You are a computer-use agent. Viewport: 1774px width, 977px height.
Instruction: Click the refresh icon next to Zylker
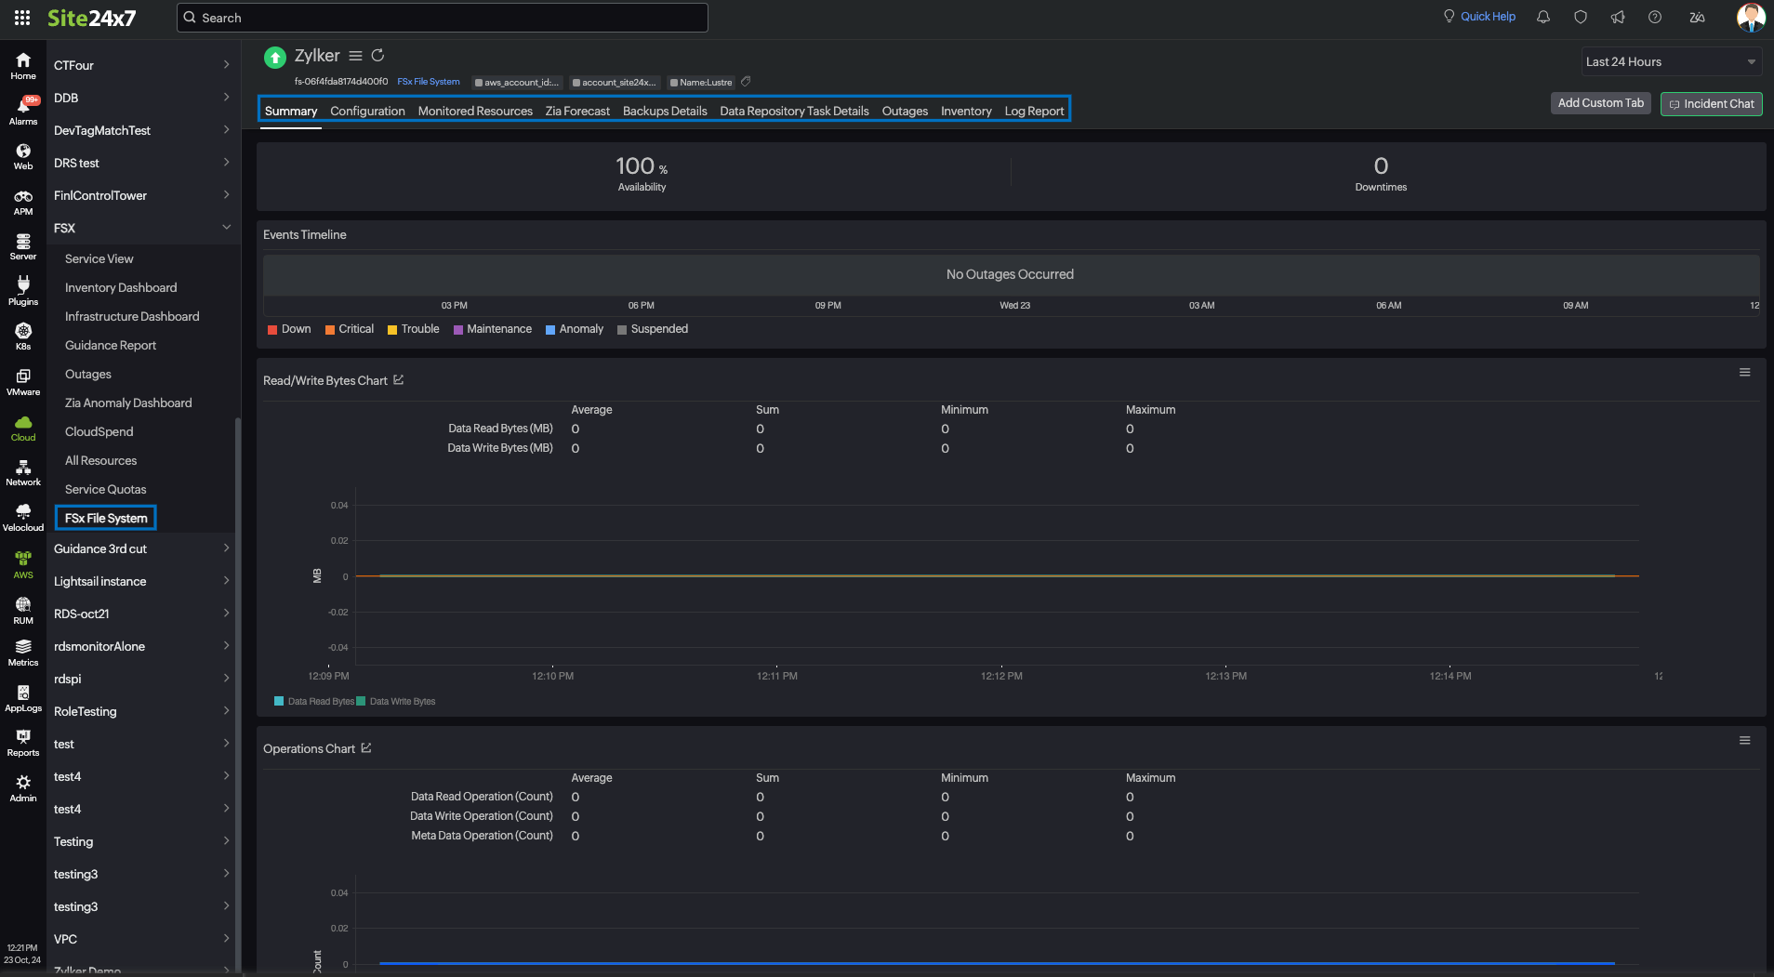377,56
